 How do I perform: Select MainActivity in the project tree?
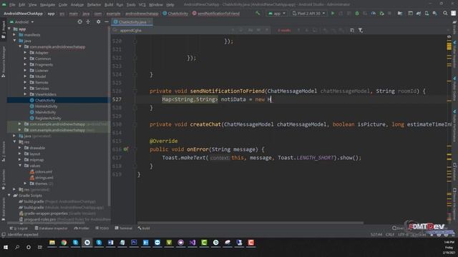45,112
